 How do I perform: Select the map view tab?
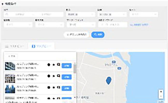pos(41,46)
